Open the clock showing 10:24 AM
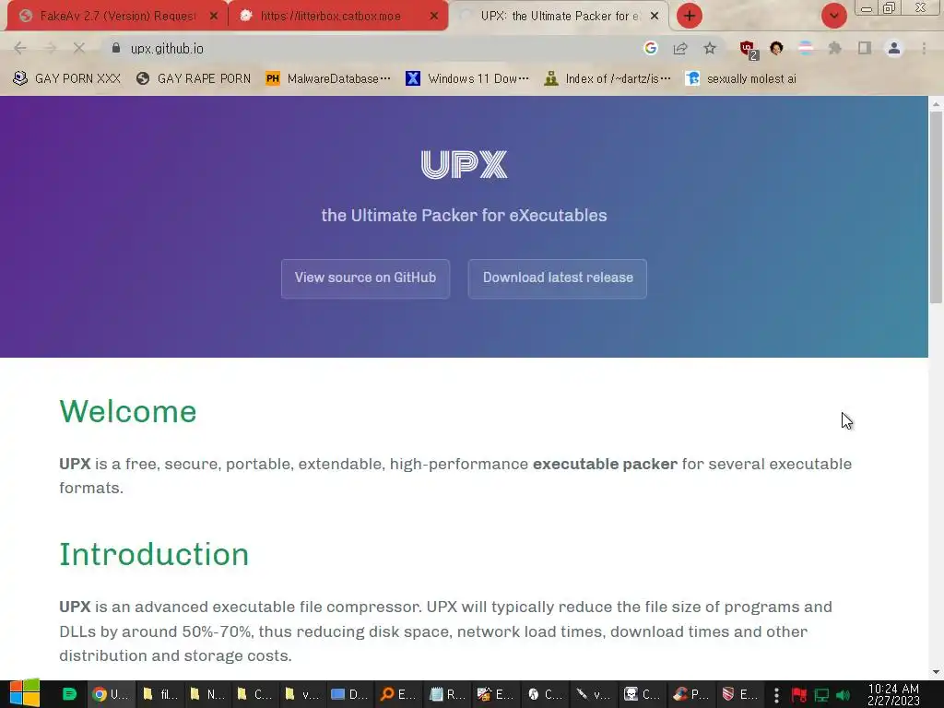The width and height of the screenshot is (944, 708). coord(893,694)
